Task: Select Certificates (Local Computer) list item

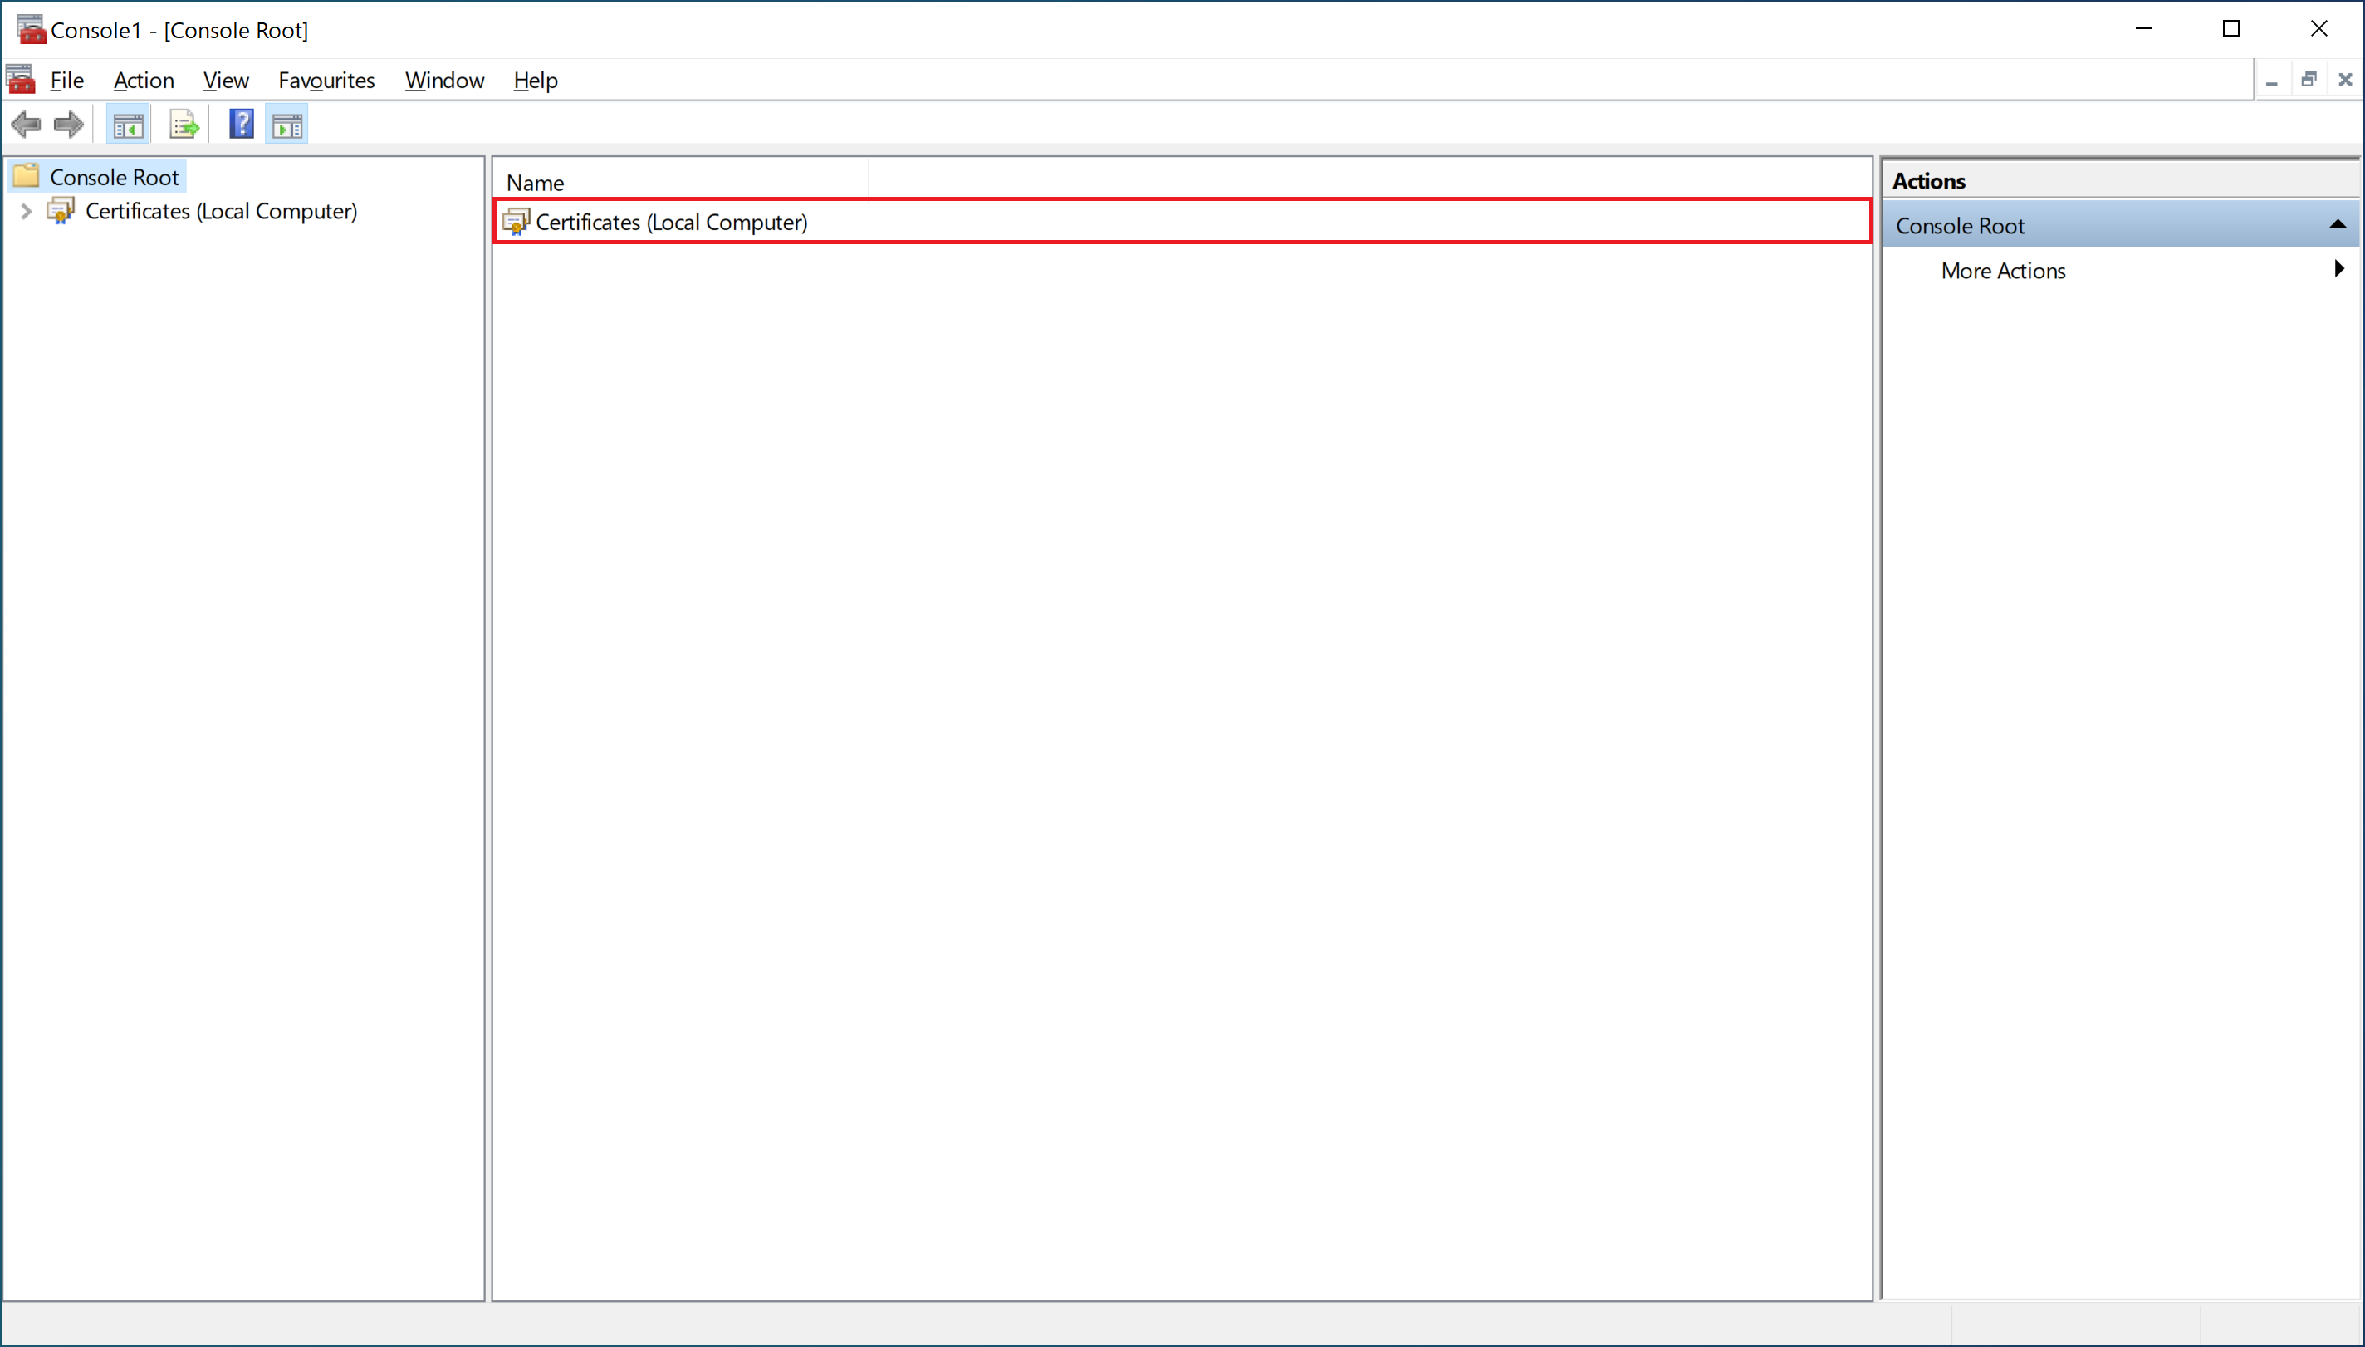Action: (671, 222)
